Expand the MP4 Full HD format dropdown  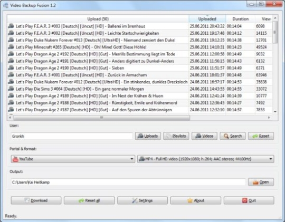tap(206, 159)
